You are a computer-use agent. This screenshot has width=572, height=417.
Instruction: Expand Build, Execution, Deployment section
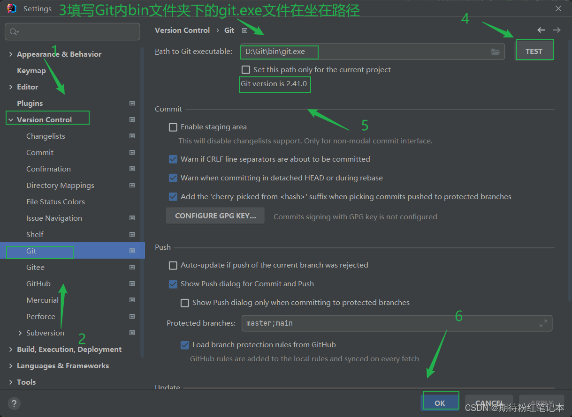[11, 350]
